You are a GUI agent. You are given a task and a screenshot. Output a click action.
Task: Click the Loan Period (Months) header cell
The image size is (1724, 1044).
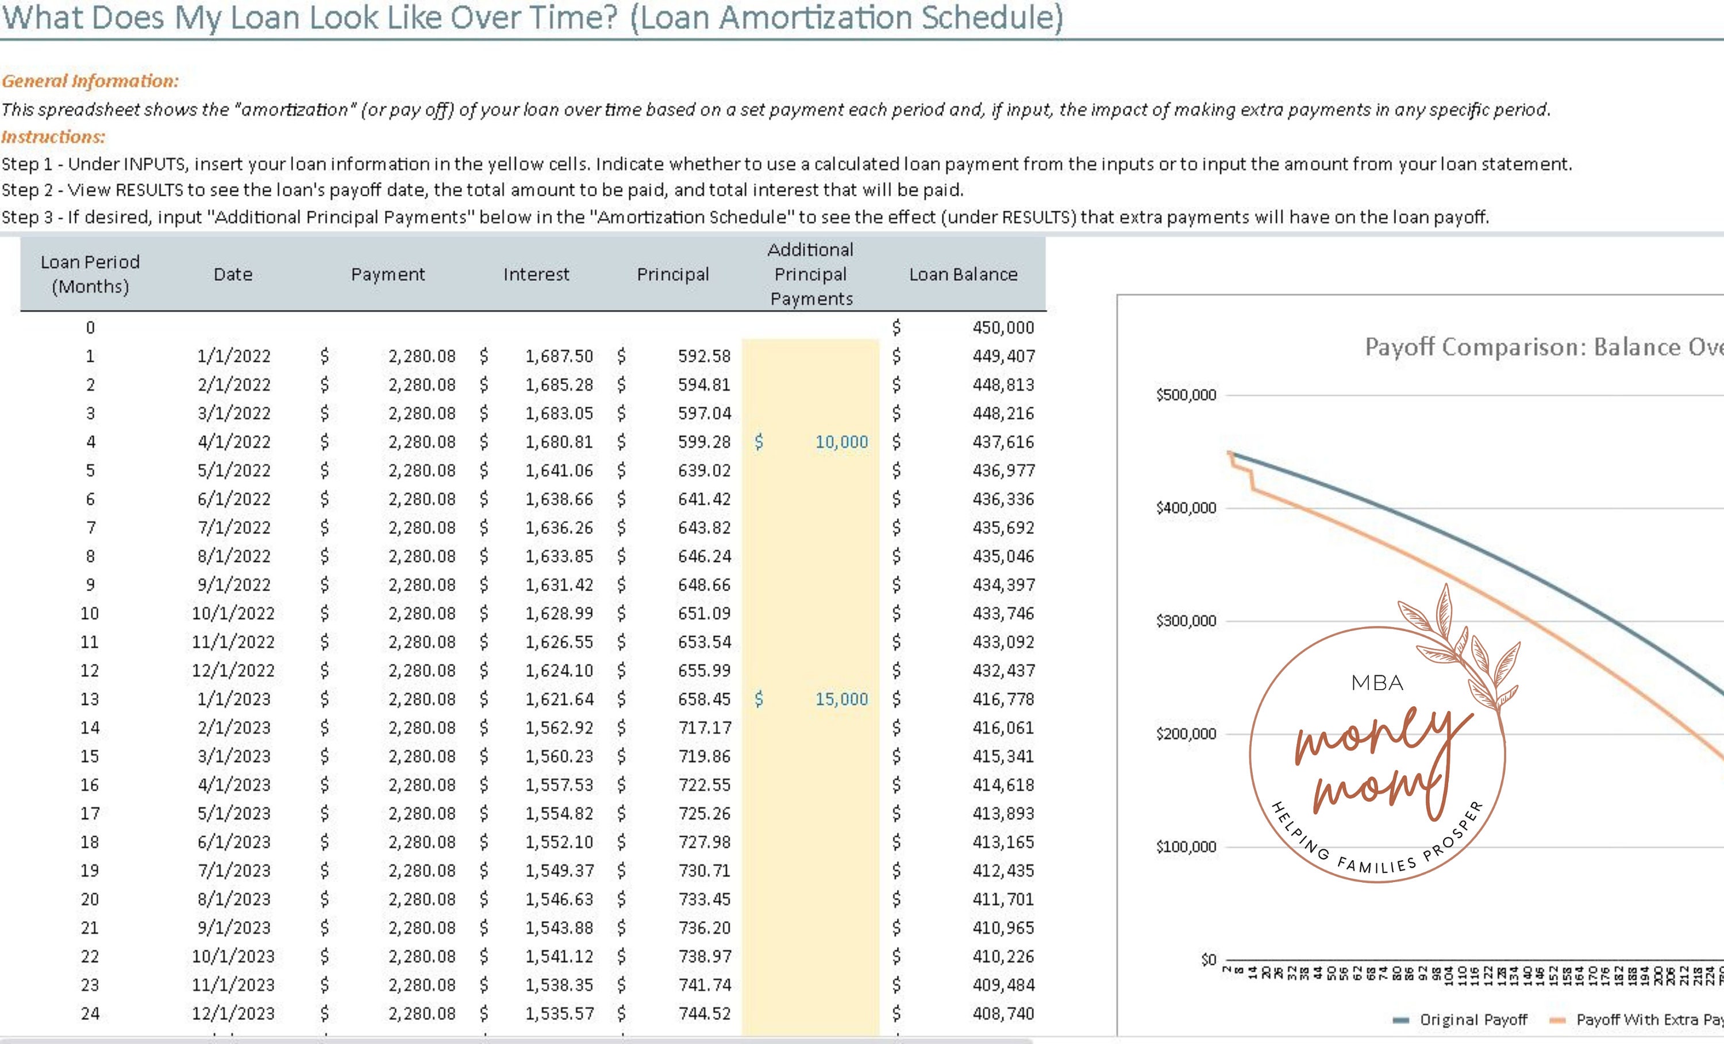click(91, 274)
